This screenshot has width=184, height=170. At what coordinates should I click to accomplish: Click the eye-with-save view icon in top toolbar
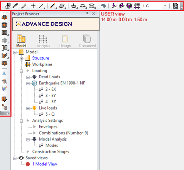[8, 6]
